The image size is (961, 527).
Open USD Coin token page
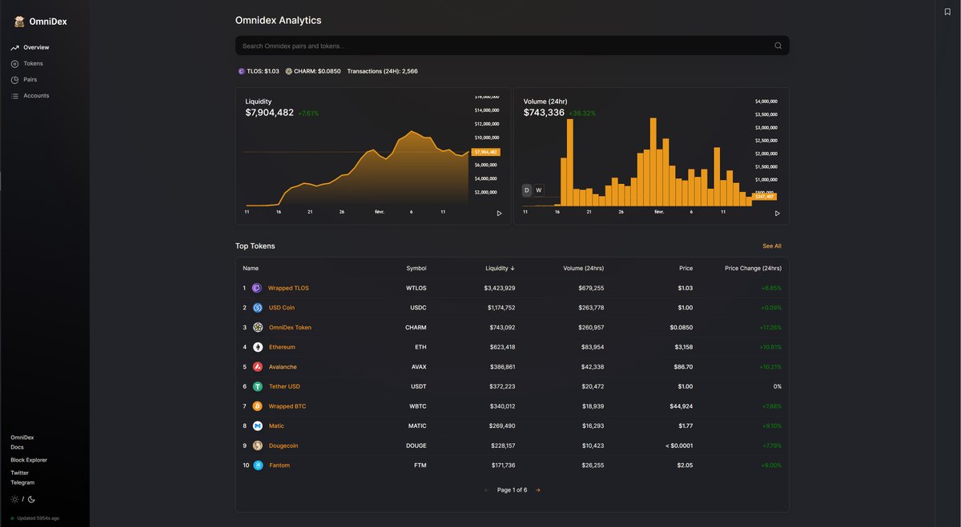282,308
